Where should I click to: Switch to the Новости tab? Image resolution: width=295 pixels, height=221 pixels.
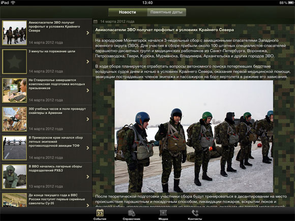(128, 12)
